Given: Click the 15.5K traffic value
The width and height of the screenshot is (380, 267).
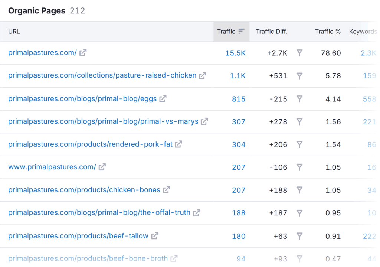Looking at the screenshot, I should [x=235, y=53].
